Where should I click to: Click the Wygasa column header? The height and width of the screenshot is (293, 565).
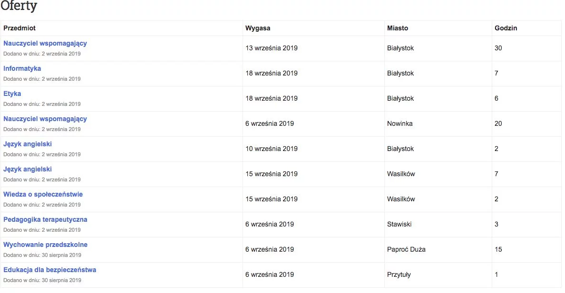[x=258, y=28]
